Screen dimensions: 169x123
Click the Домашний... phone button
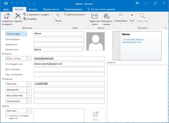coord(16,90)
